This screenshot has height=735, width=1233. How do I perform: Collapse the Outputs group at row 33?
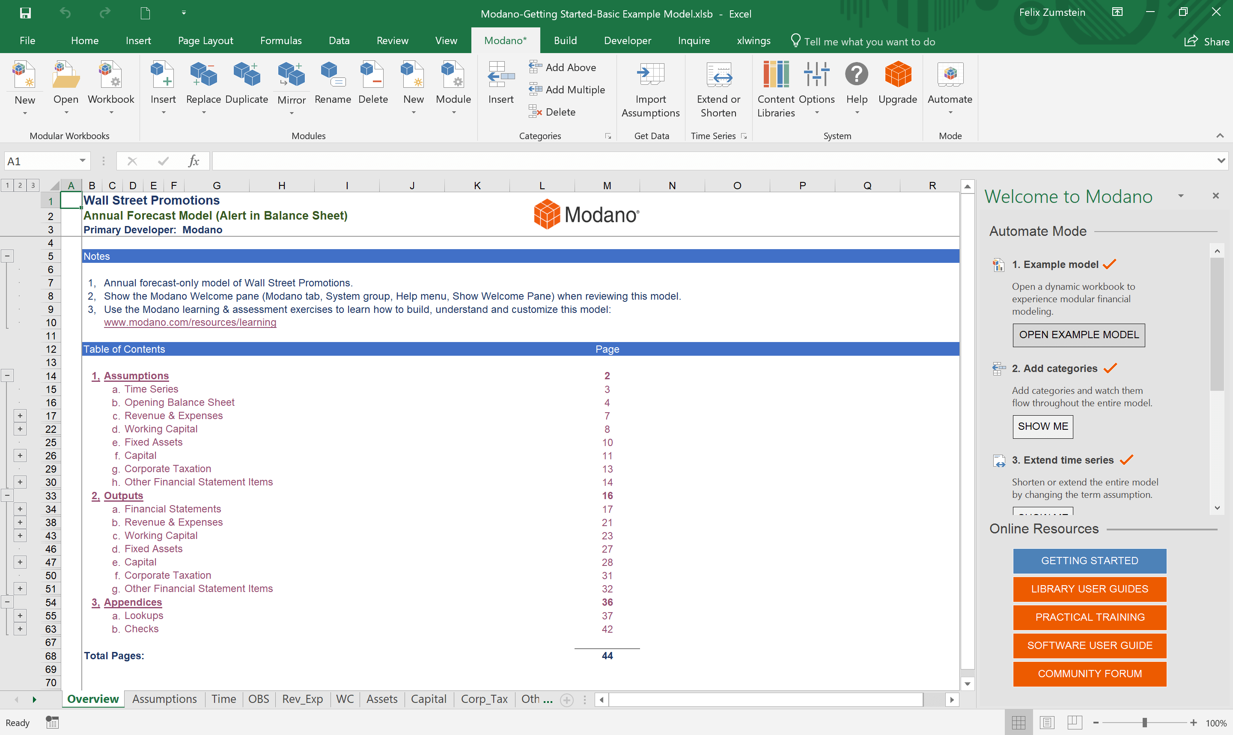[x=7, y=495]
